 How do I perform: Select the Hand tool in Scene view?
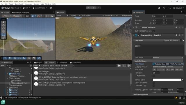(3, 22)
